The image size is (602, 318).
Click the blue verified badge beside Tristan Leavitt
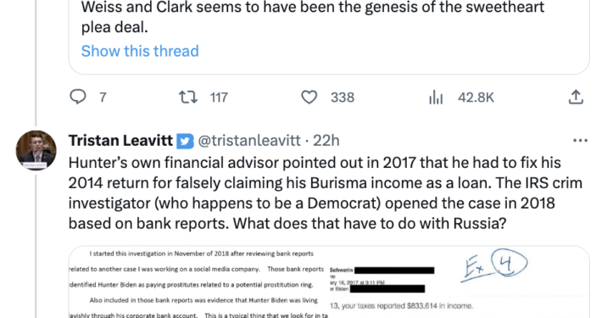[185, 141]
